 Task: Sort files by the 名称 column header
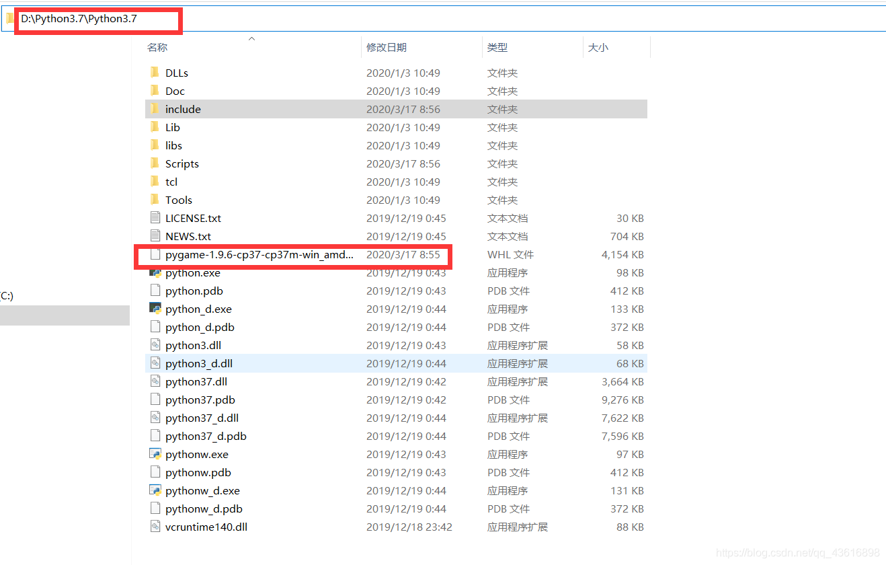(157, 47)
